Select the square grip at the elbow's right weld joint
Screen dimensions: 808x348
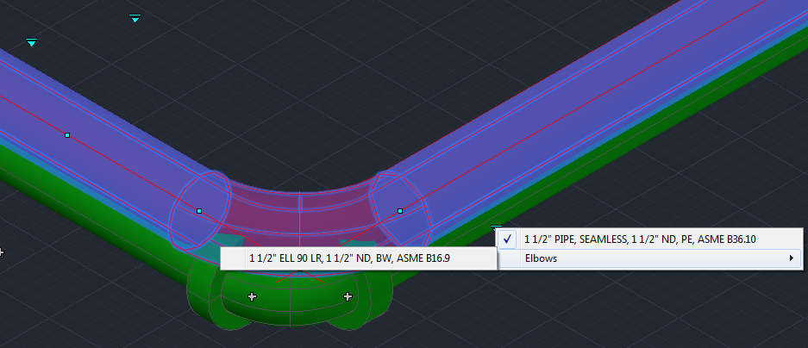pyautogui.click(x=400, y=211)
